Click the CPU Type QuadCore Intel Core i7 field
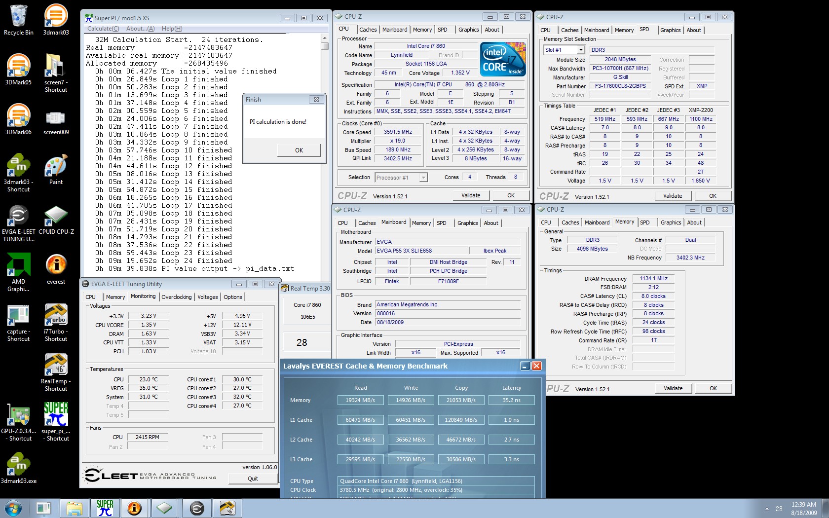Viewport: 829px width, 518px height. [436, 481]
